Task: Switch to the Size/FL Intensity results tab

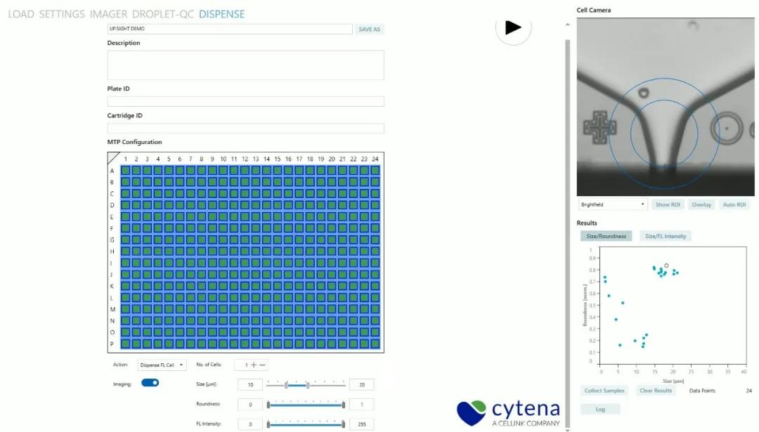Action: pos(665,236)
